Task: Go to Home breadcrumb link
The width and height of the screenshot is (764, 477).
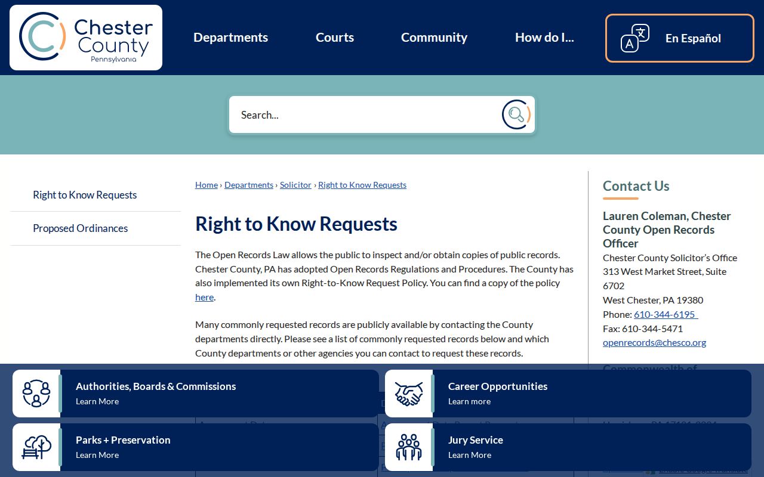Action: pyautogui.click(x=207, y=185)
